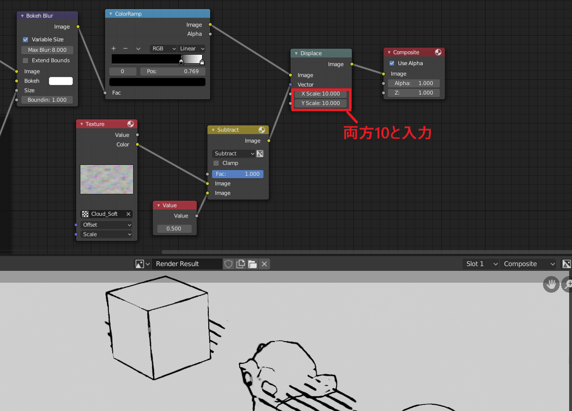
Task: Toggle the Variable Size checkbox
Action: click(x=26, y=40)
